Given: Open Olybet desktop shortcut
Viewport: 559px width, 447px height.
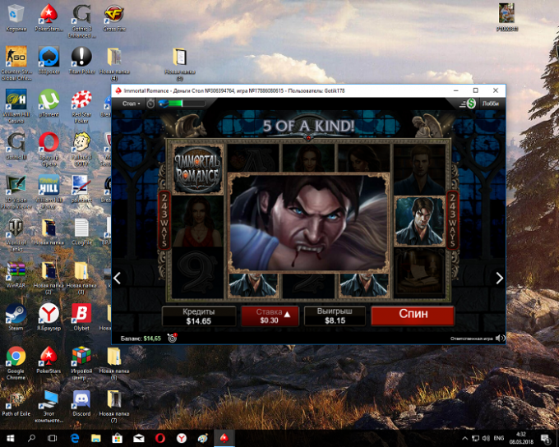Looking at the screenshot, I should click(x=81, y=317).
